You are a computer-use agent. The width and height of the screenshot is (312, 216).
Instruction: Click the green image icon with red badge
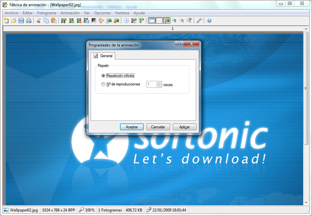(x=117, y=21)
